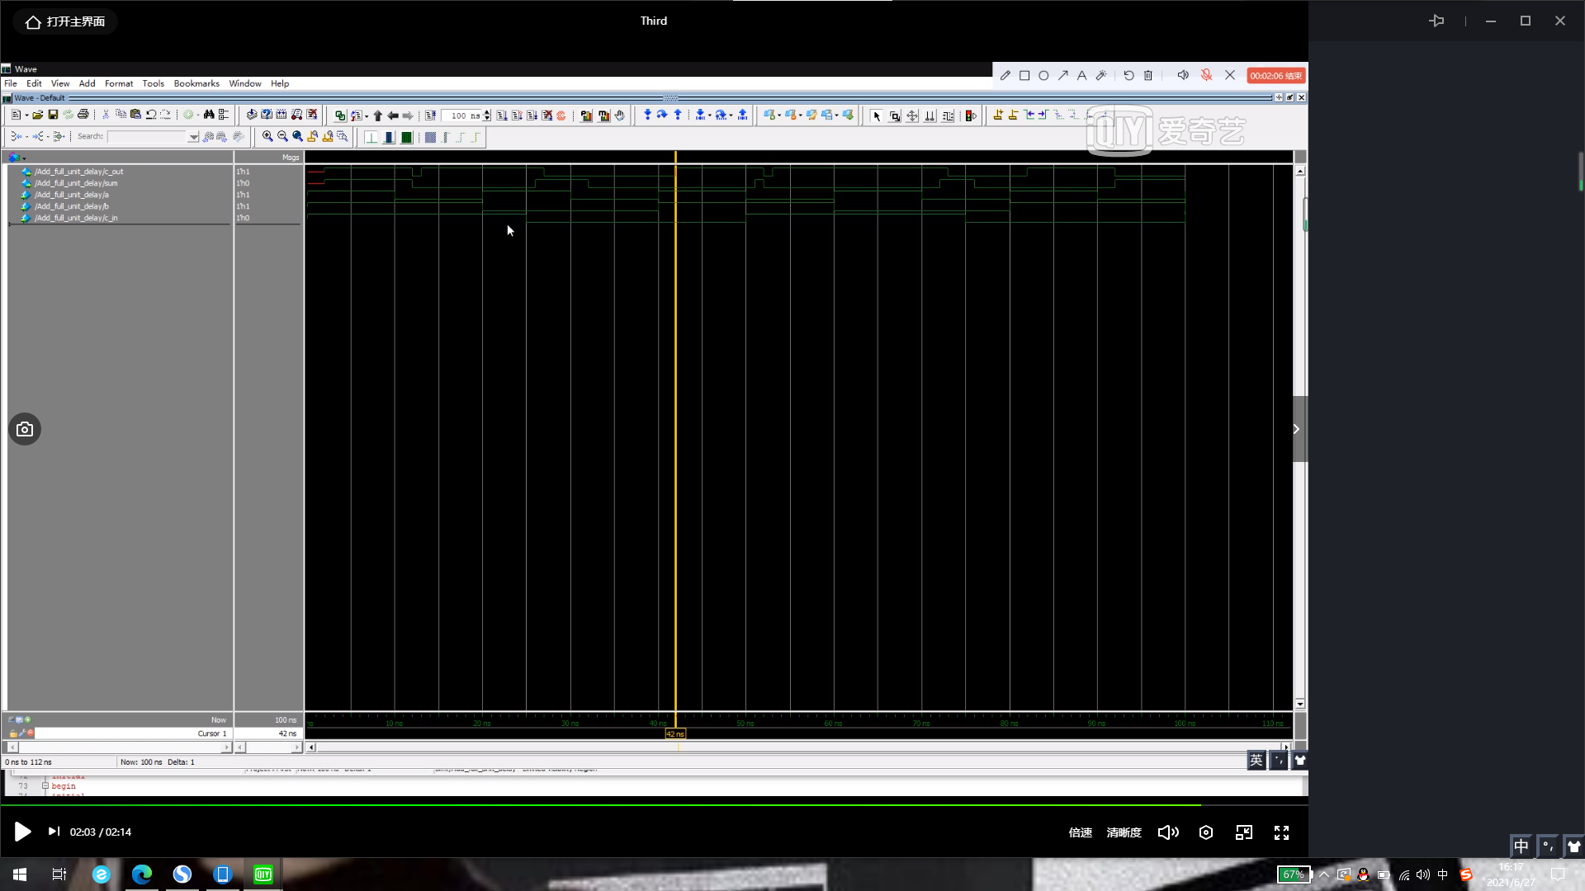Click the trash icon in recording toolbar
1585x891 pixels.
(1147, 75)
